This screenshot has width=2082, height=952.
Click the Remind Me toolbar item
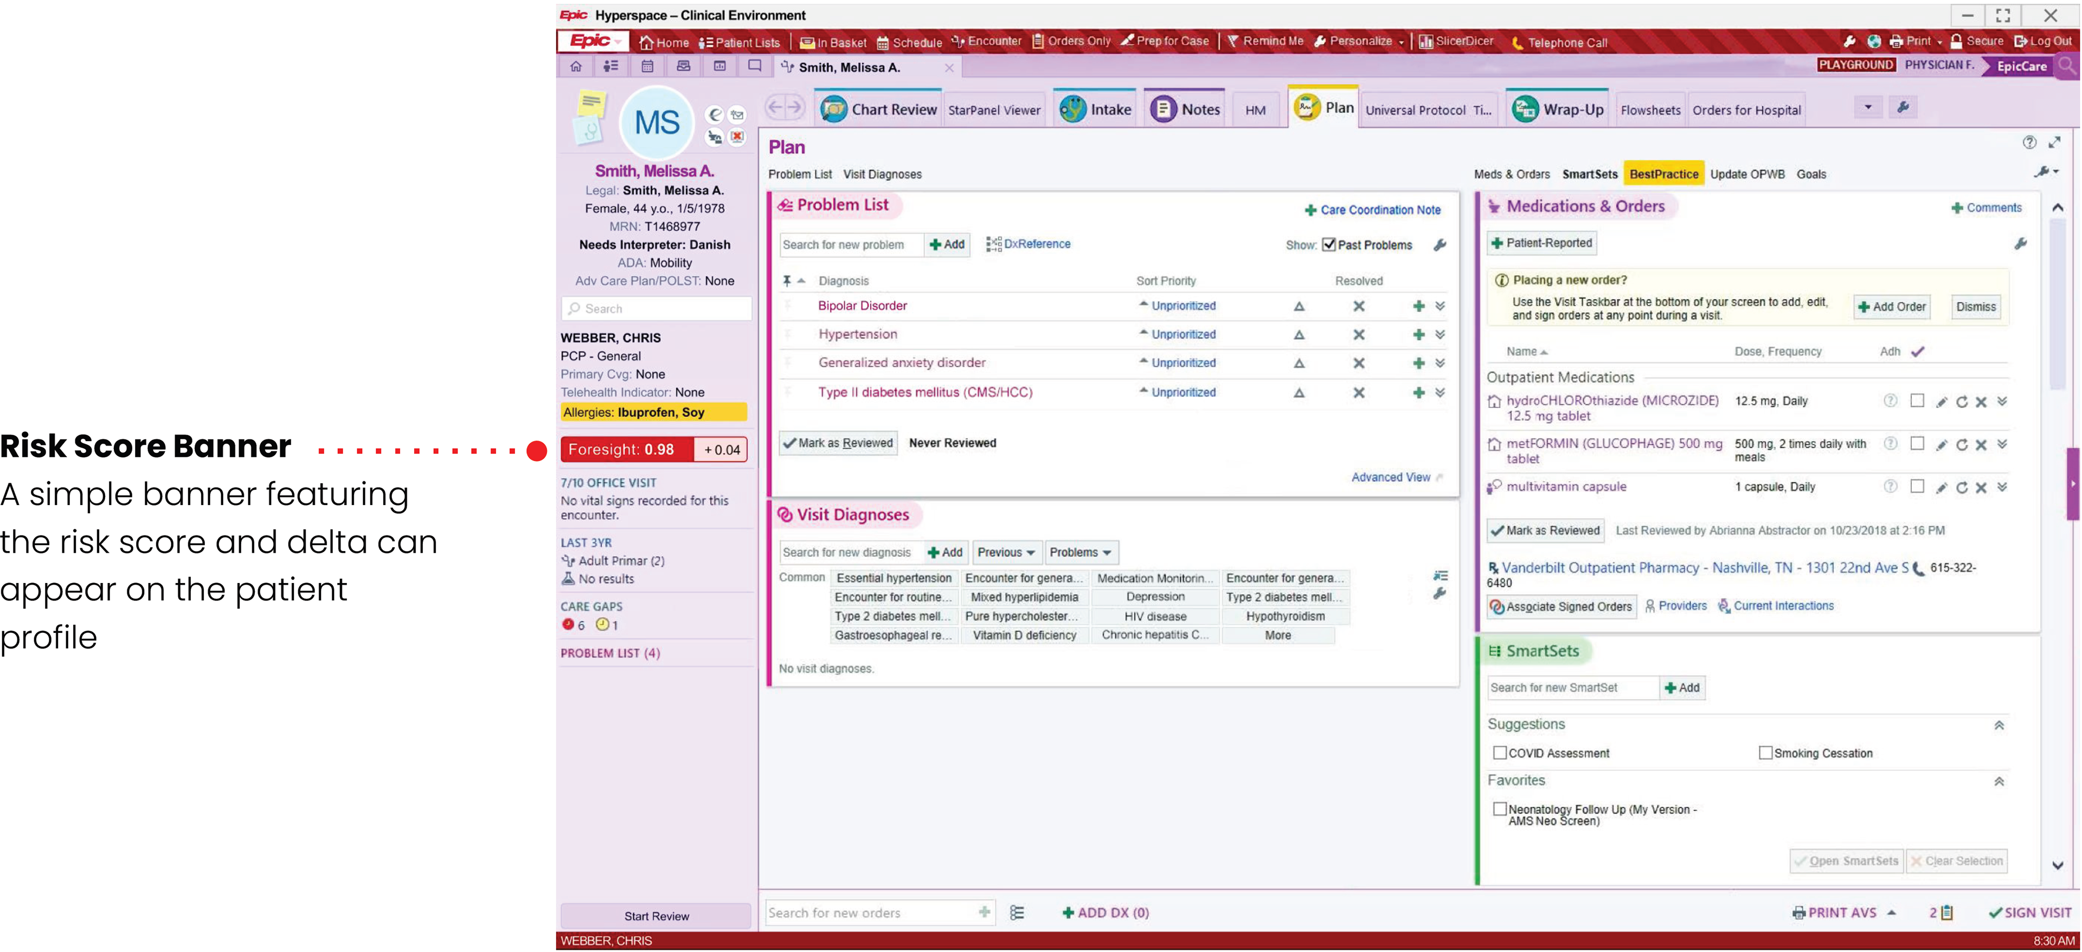click(x=1265, y=41)
